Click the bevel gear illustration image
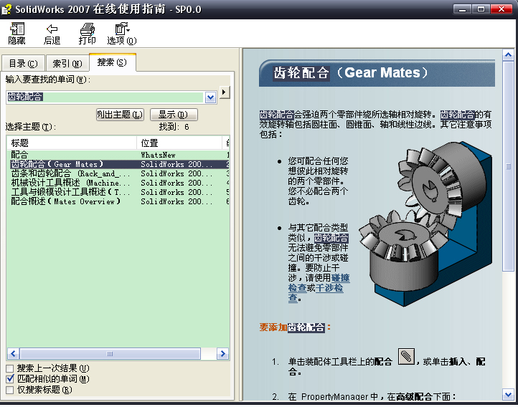Screen dimensions: 518x407 [x=425, y=224]
